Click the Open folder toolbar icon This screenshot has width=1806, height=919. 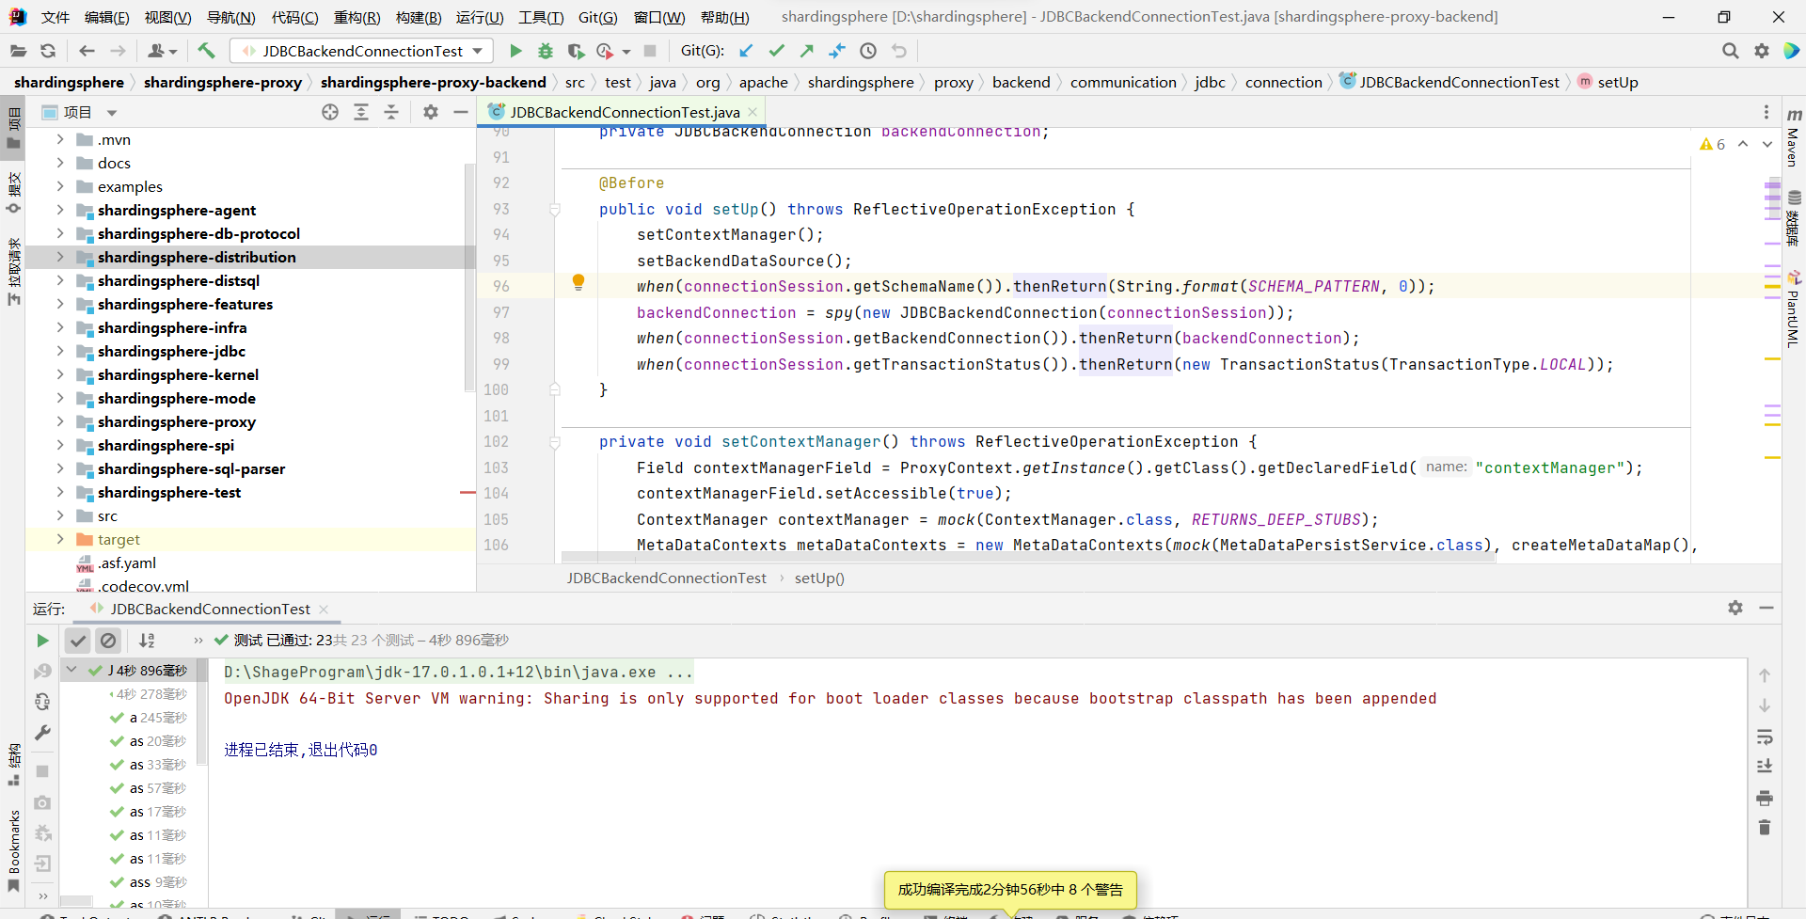click(x=18, y=51)
